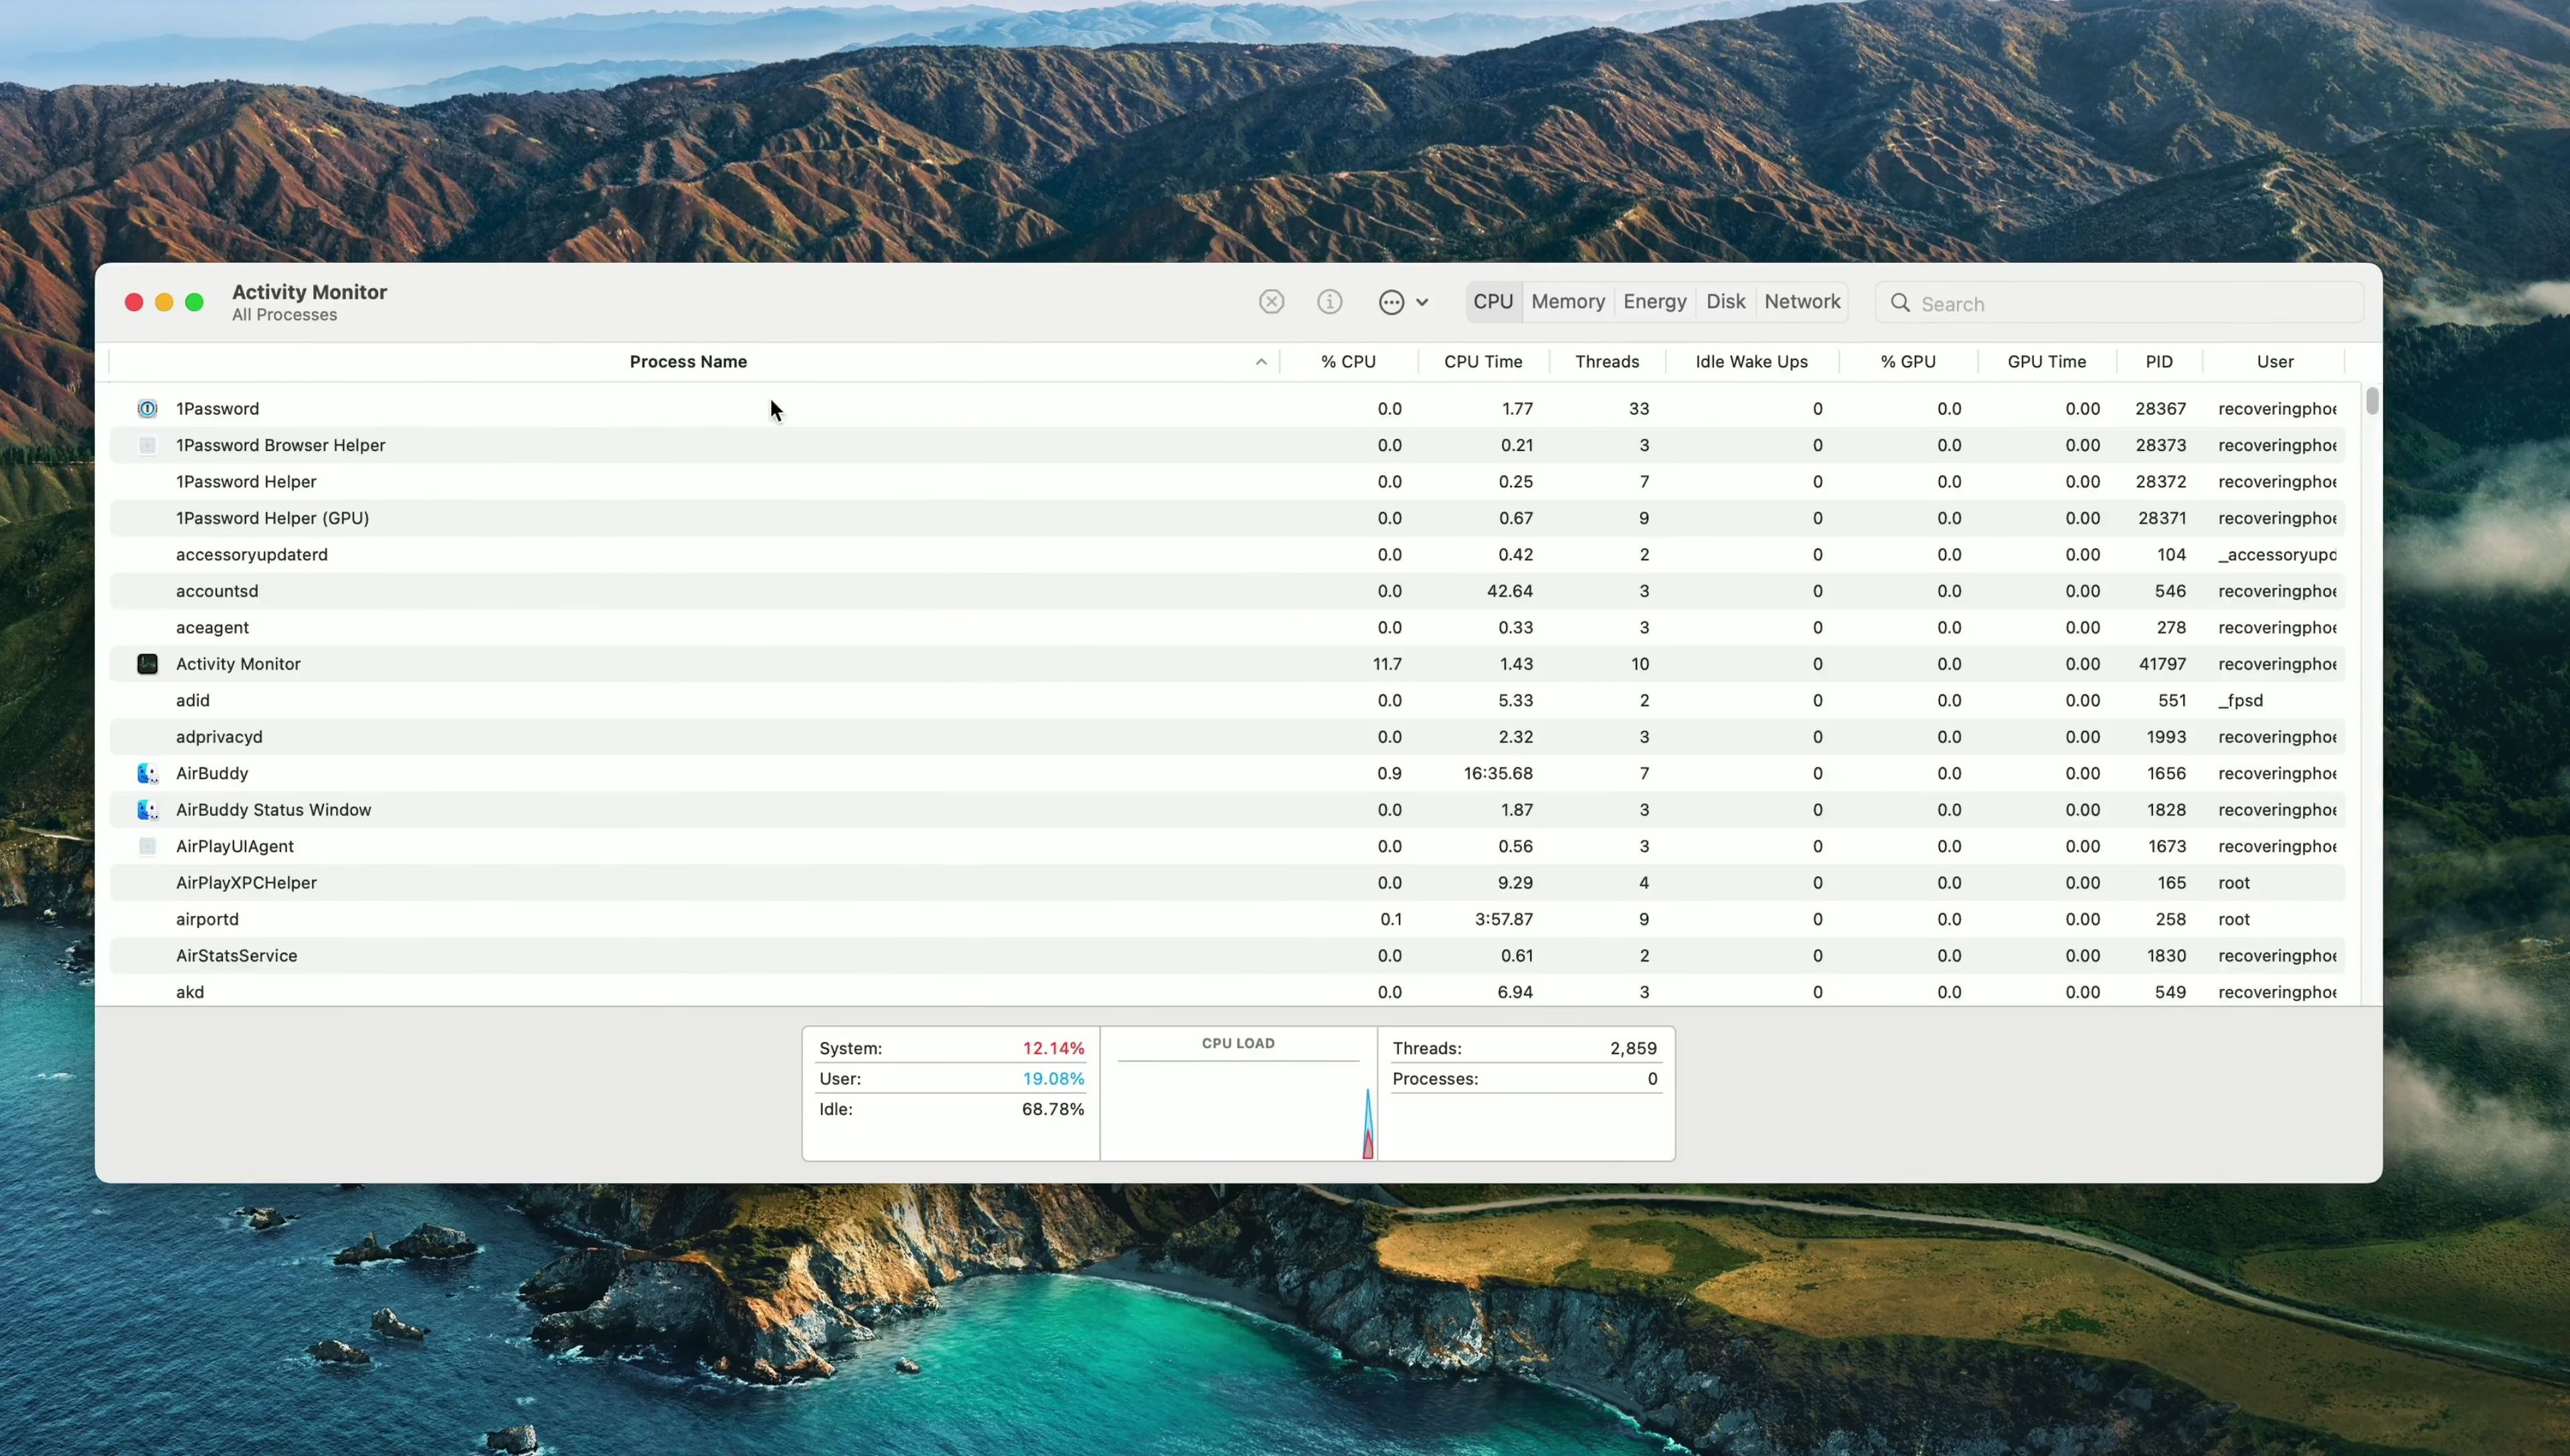Open the process info (i) icon
Image resolution: width=2570 pixels, height=1456 pixels.
(1329, 302)
